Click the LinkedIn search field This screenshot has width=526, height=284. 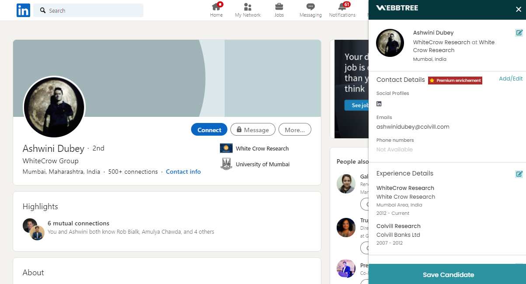(88, 10)
